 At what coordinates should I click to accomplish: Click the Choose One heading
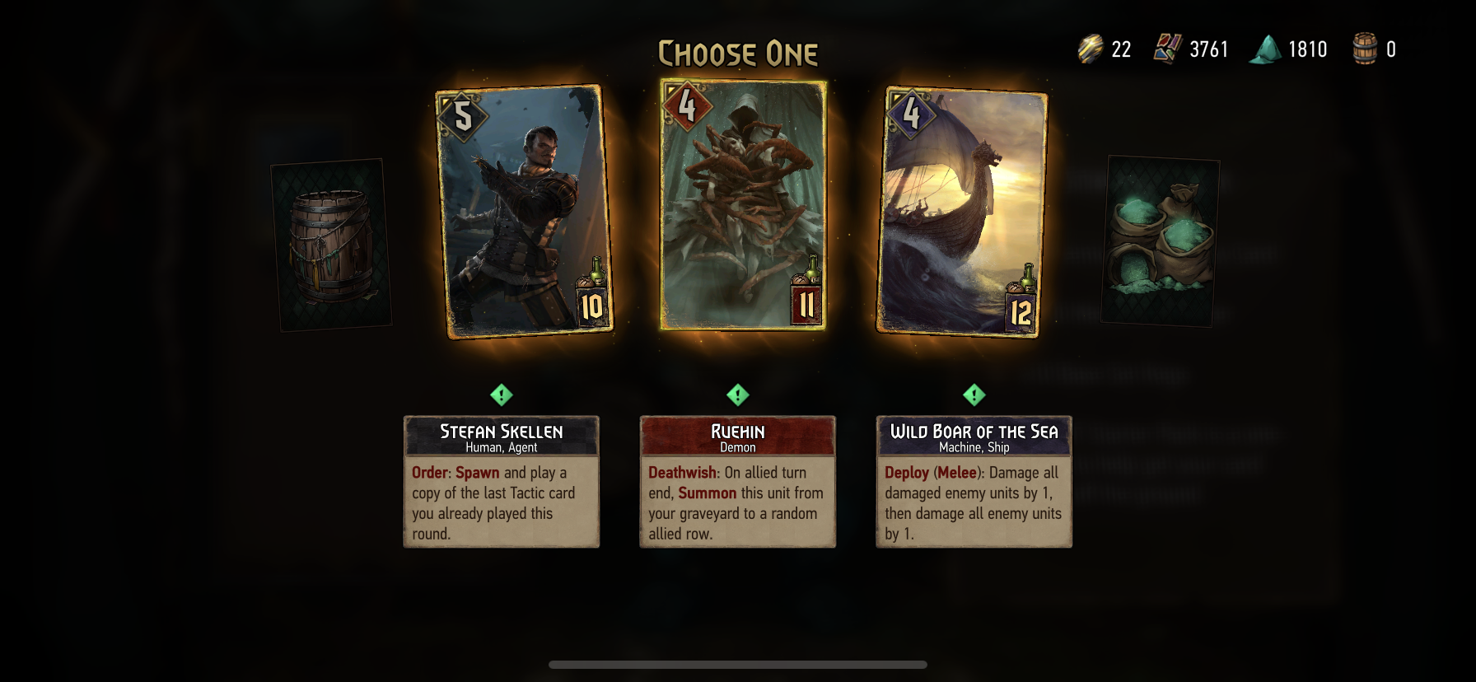738,54
